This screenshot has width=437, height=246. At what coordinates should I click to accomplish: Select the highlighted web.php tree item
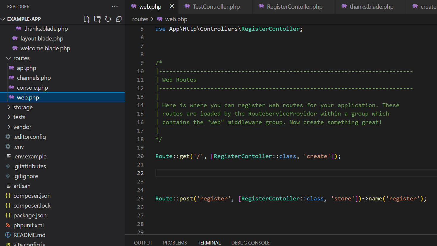[63, 97]
